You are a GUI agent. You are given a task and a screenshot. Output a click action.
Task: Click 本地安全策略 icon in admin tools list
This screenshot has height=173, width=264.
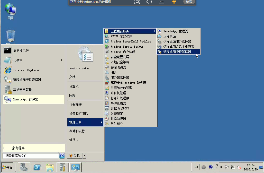point(107,62)
